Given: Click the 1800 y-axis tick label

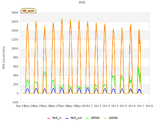Looking at the screenshot, I should coord(15,13).
